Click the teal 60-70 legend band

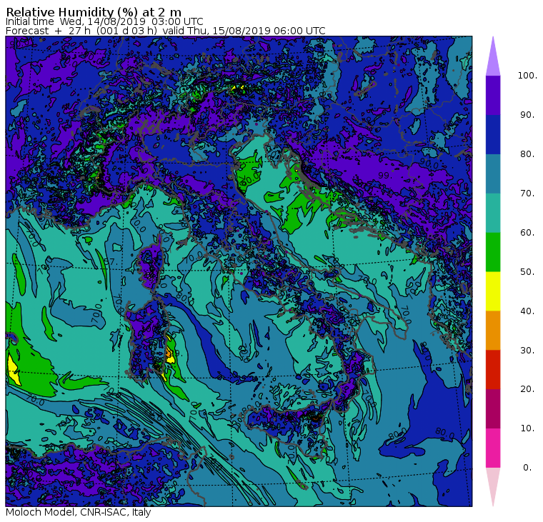[493, 213]
